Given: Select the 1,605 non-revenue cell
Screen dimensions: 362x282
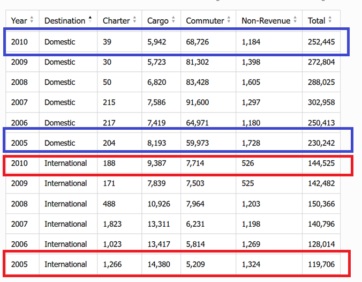Looking at the screenshot, I should tap(251, 82).
